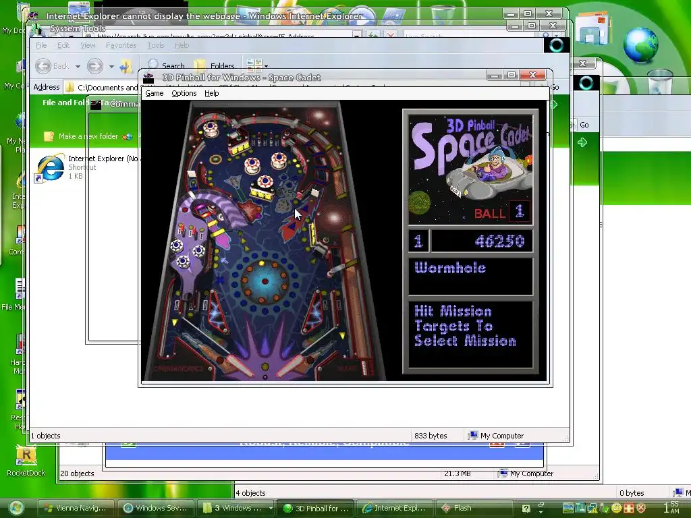Click the globe icon on the desktop

tap(640, 45)
